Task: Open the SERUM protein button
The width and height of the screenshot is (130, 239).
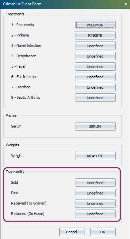Action: [x=95, y=126]
